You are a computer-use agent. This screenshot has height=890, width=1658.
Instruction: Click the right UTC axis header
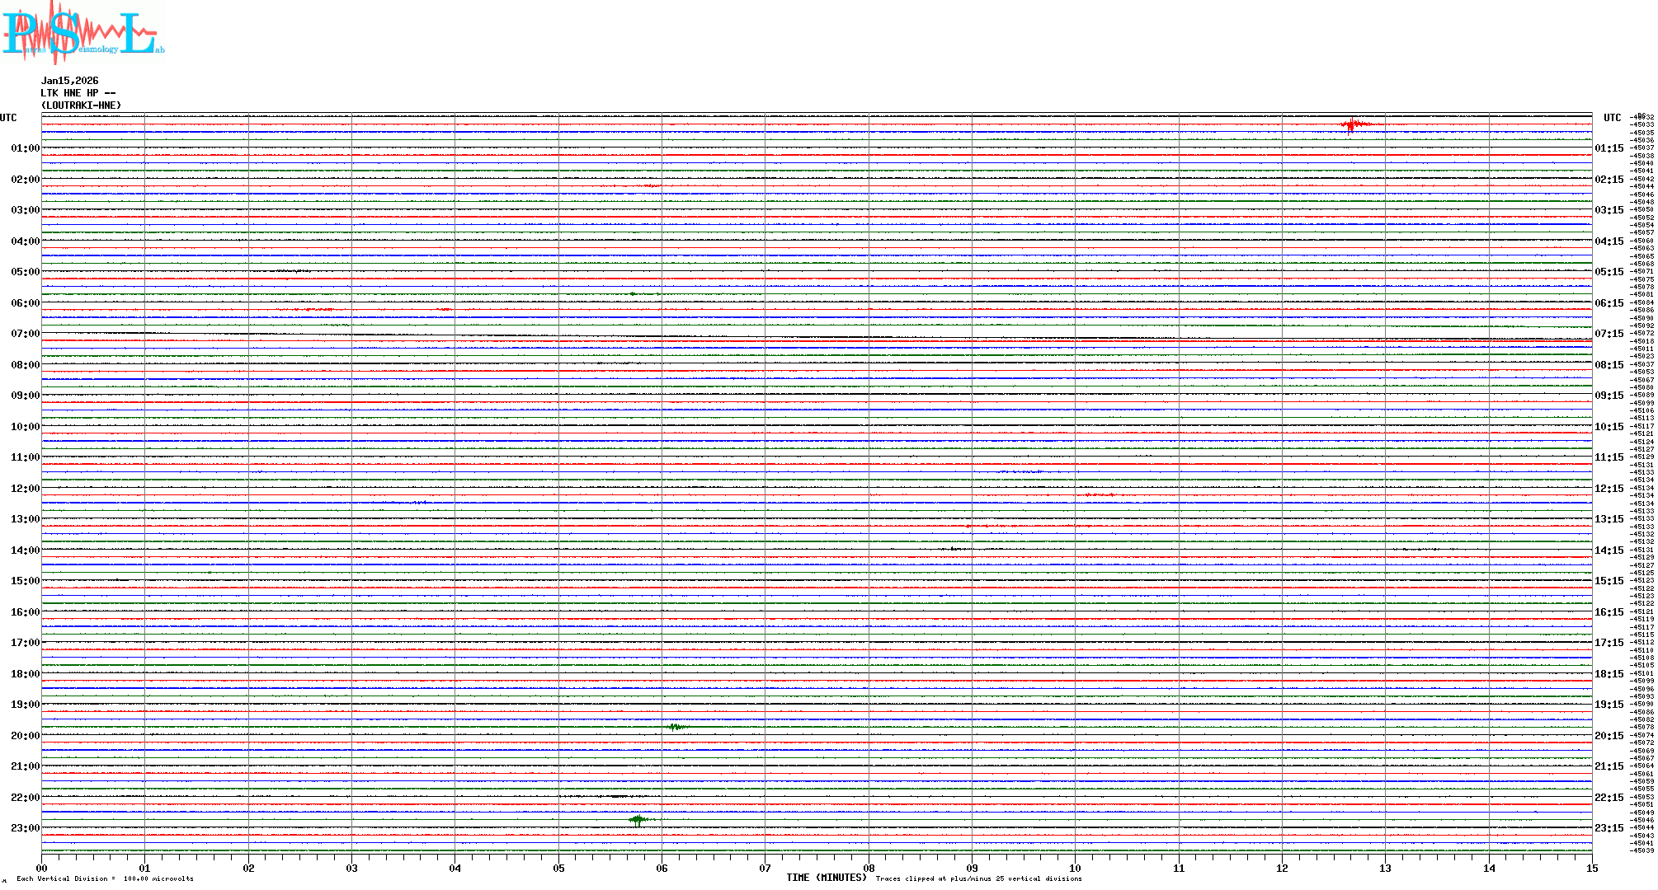click(x=1612, y=118)
